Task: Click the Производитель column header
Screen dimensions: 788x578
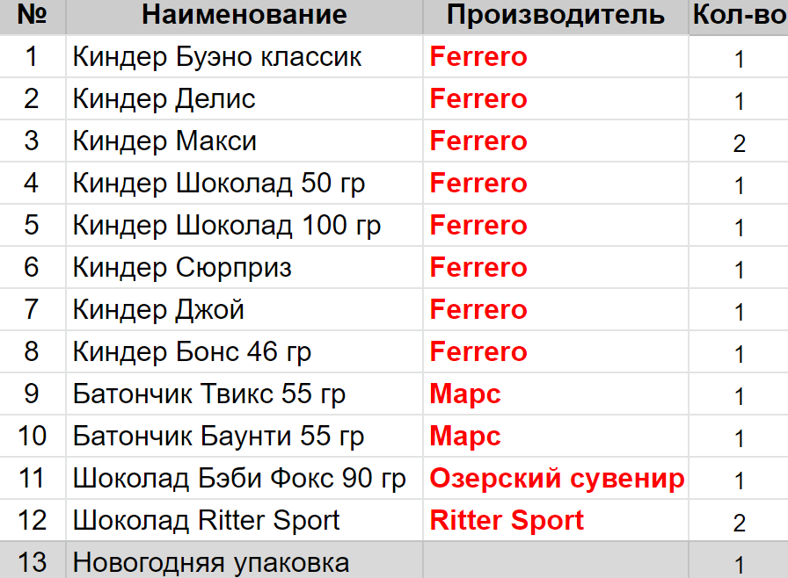Action: [x=555, y=15]
